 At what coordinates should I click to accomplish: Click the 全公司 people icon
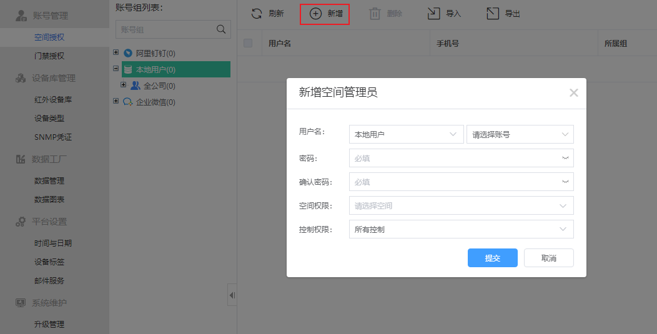[x=136, y=86]
